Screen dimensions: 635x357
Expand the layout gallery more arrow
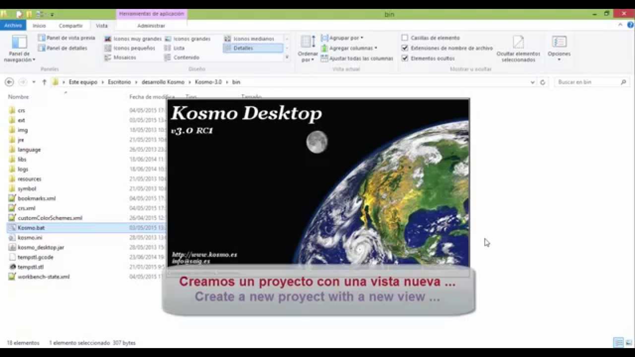click(x=287, y=58)
